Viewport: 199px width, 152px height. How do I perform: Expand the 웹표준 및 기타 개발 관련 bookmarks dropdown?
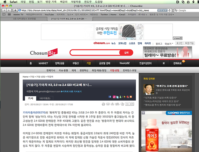click(x=162, y=15)
